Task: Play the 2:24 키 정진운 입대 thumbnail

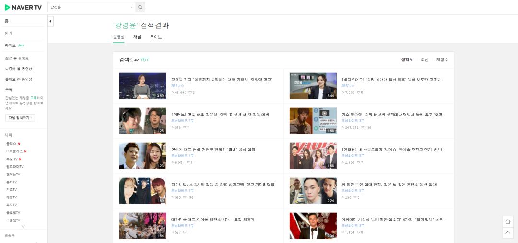Action: click(313, 191)
